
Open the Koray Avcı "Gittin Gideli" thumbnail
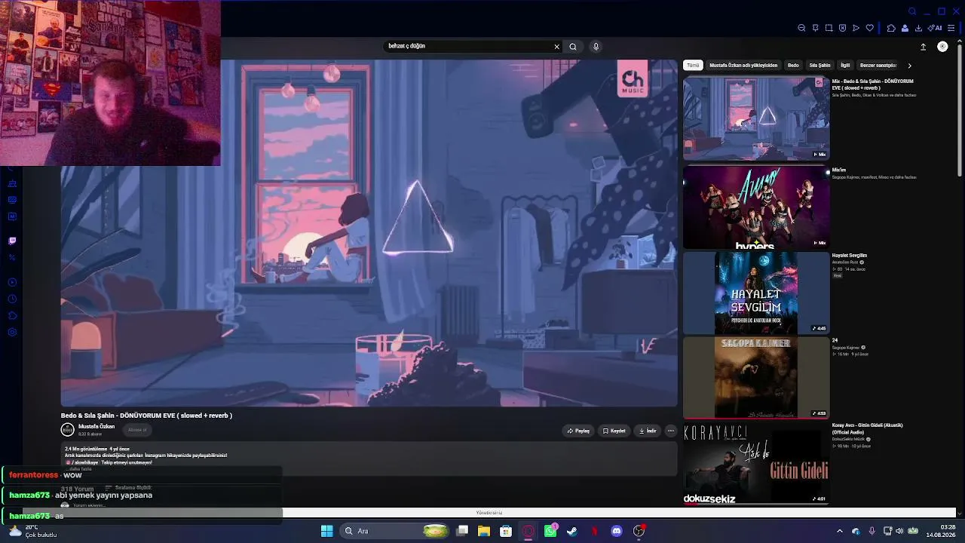tap(756, 463)
